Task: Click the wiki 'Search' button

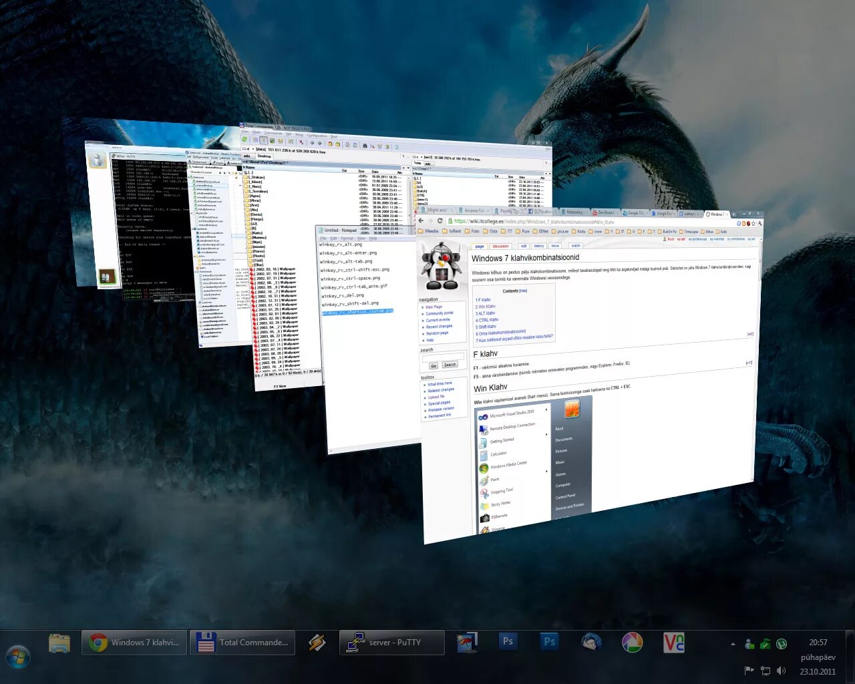Action: pyautogui.click(x=450, y=365)
